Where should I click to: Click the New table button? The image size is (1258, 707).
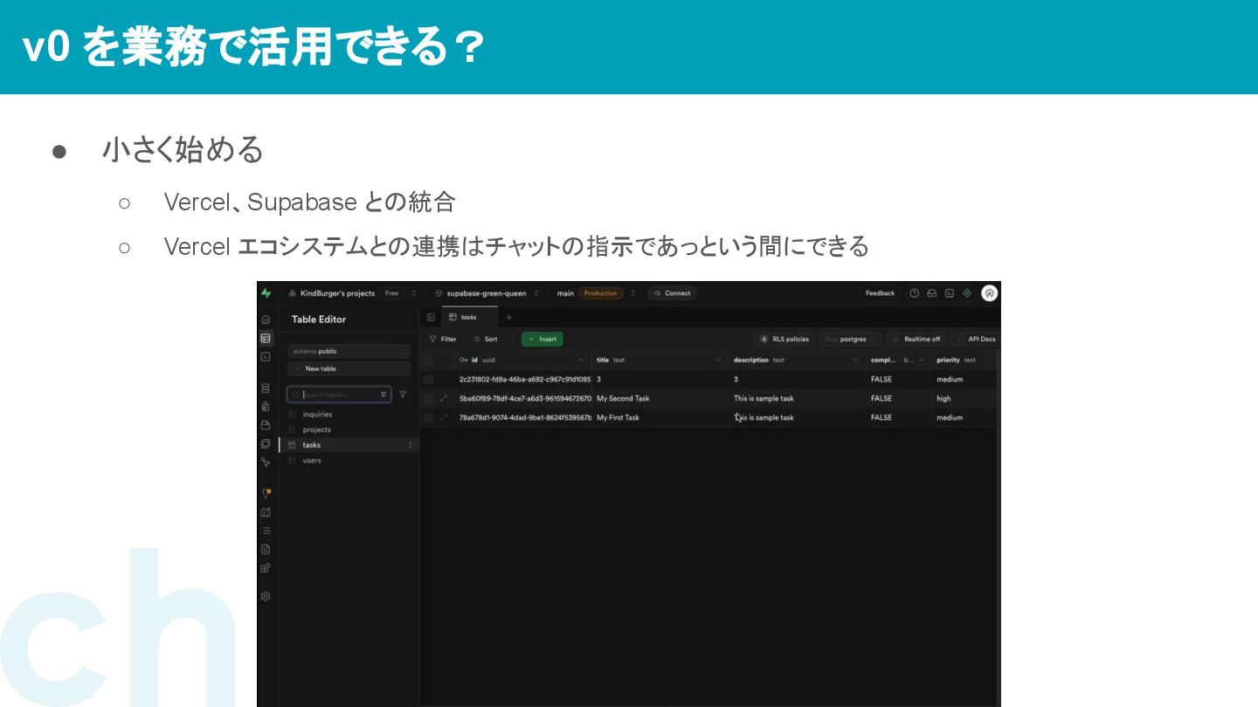[x=349, y=368]
